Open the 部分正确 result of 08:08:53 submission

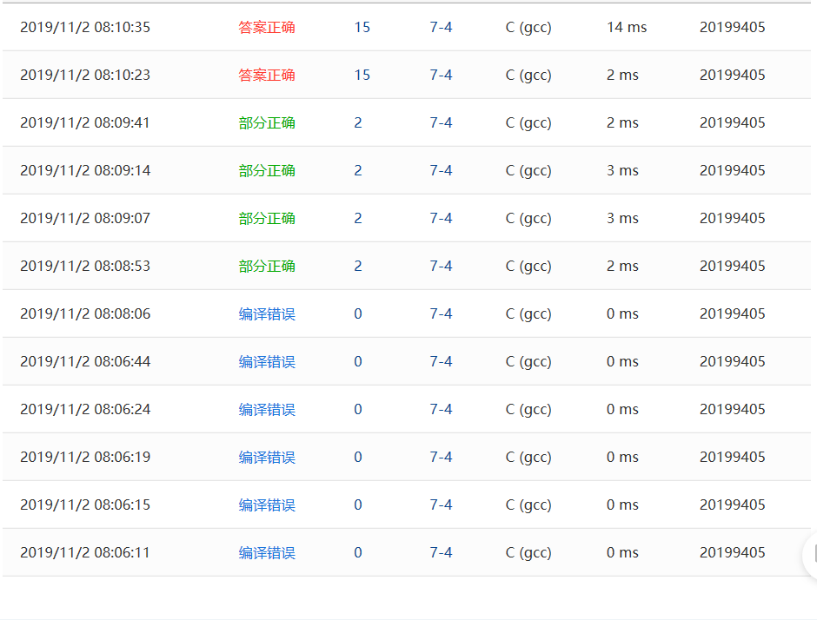coord(267,266)
